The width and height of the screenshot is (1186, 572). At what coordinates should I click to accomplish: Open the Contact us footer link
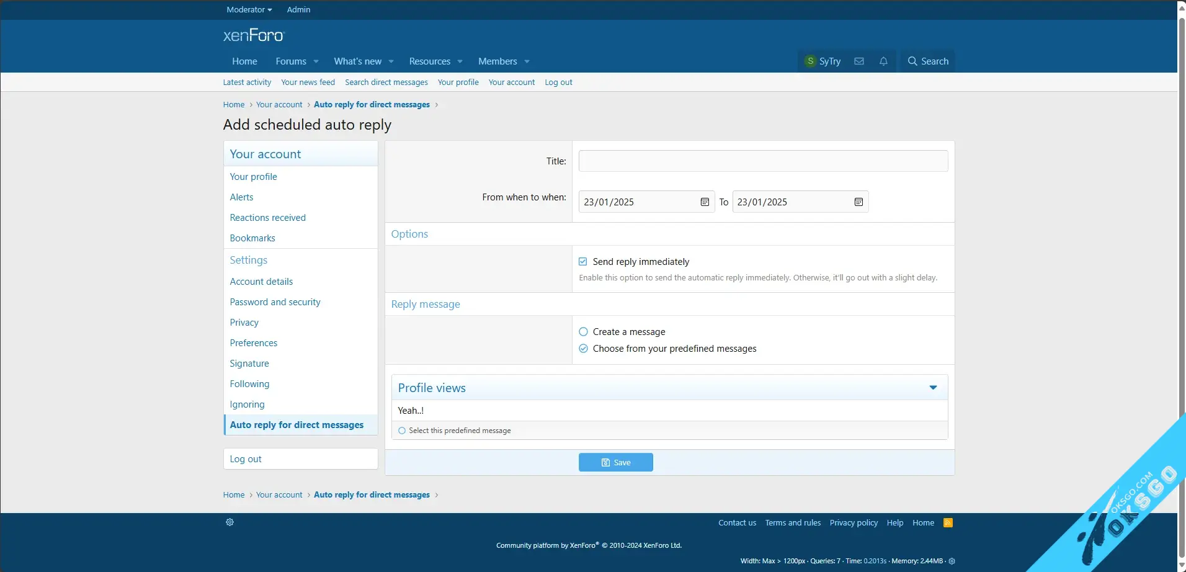pos(737,523)
